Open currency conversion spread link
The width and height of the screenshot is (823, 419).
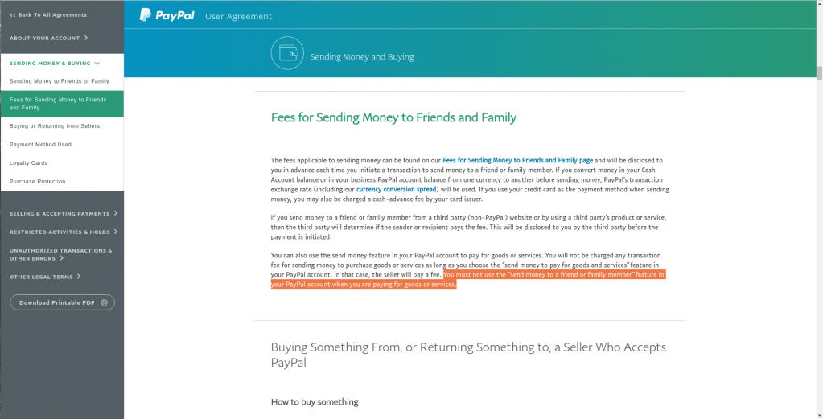click(x=397, y=189)
